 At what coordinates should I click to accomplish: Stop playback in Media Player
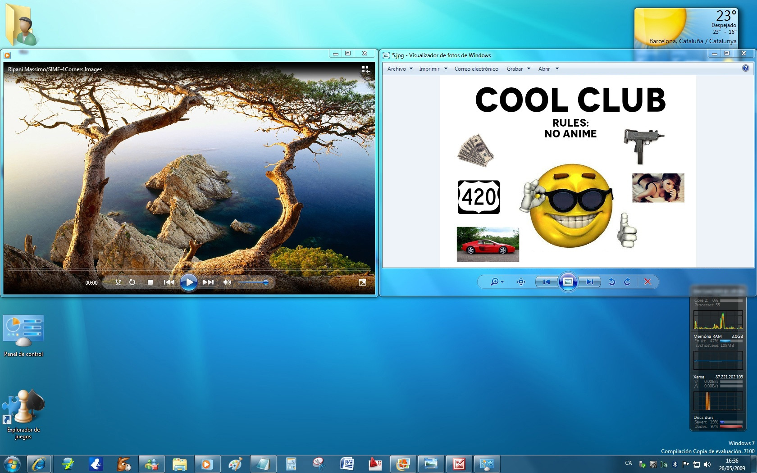[x=150, y=282]
